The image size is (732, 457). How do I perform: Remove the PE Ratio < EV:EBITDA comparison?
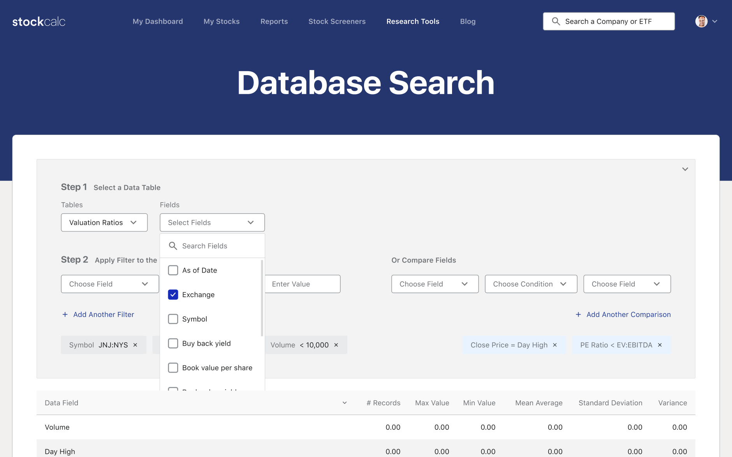point(660,345)
